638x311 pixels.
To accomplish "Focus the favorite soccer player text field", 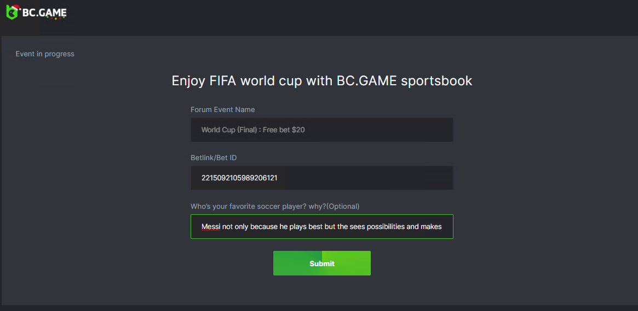I will pyautogui.click(x=321, y=226).
